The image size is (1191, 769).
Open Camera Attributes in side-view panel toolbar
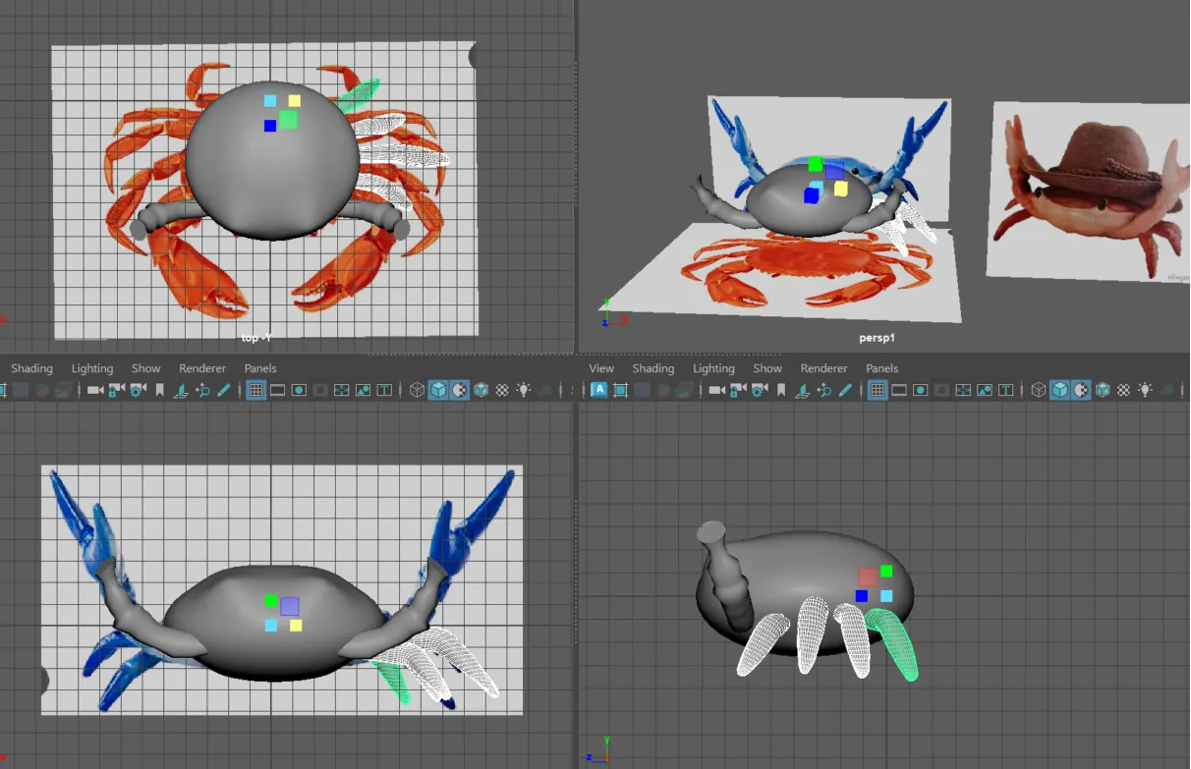pyautogui.click(x=760, y=390)
